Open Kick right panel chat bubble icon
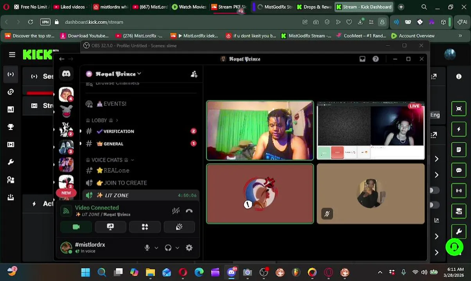 point(459,170)
